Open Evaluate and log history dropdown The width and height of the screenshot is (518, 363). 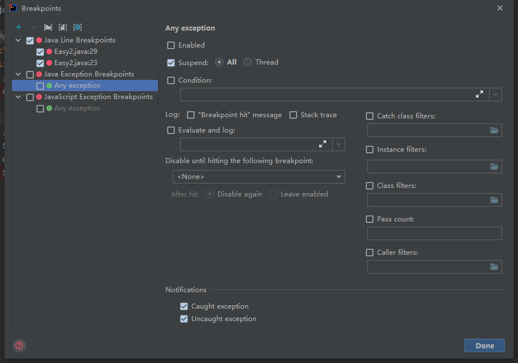point(339,144)
